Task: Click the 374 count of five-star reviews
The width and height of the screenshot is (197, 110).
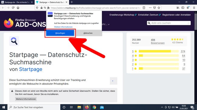Action: coord(183,51)
